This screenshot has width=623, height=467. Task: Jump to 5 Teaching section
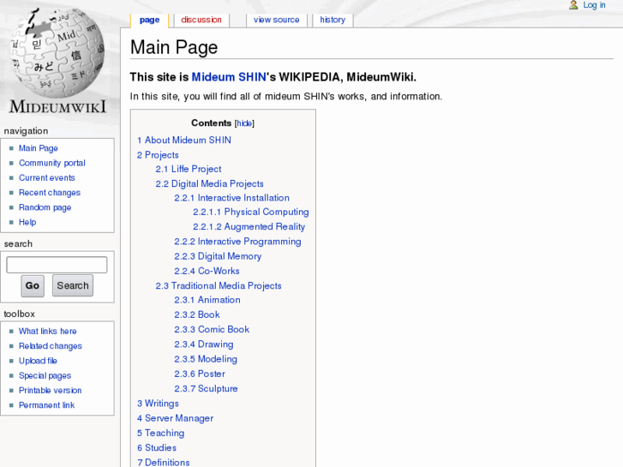[160, 434]
